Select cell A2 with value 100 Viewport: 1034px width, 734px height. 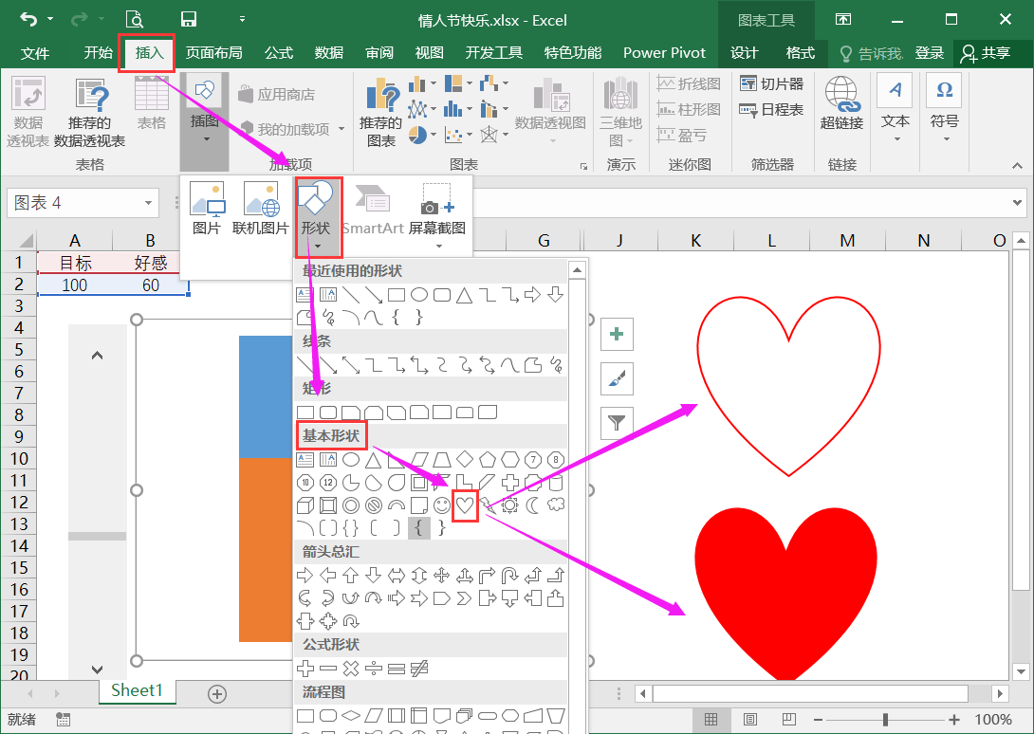(75, 284)
